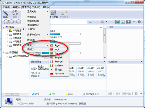Screen dimensions: 145x108
Task: Select 大图标(S) large icons view
Action: (x=35, y=17)
